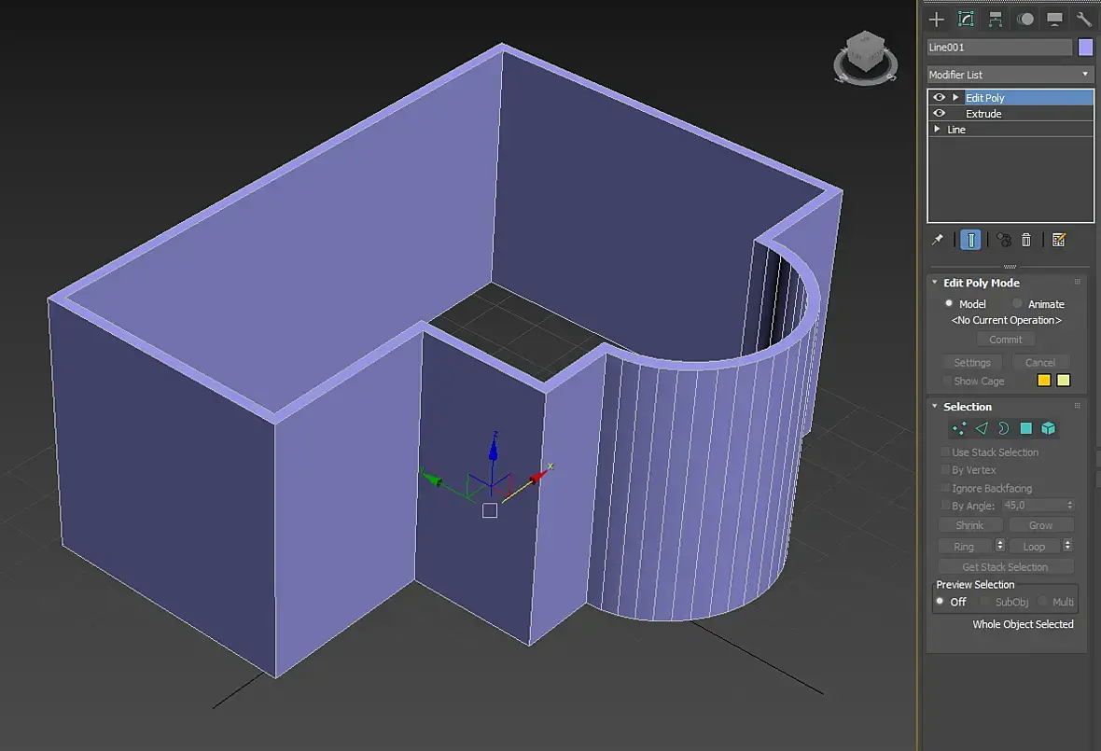Click the Grow button

click(1040, 525)
